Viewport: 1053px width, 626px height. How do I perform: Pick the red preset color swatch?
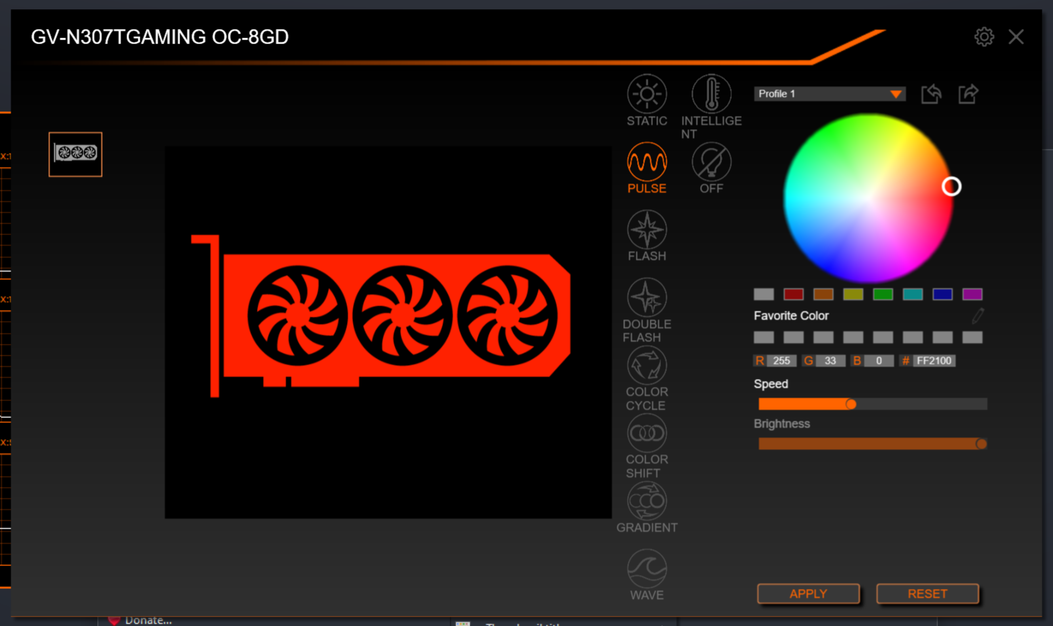pos(793,294)
